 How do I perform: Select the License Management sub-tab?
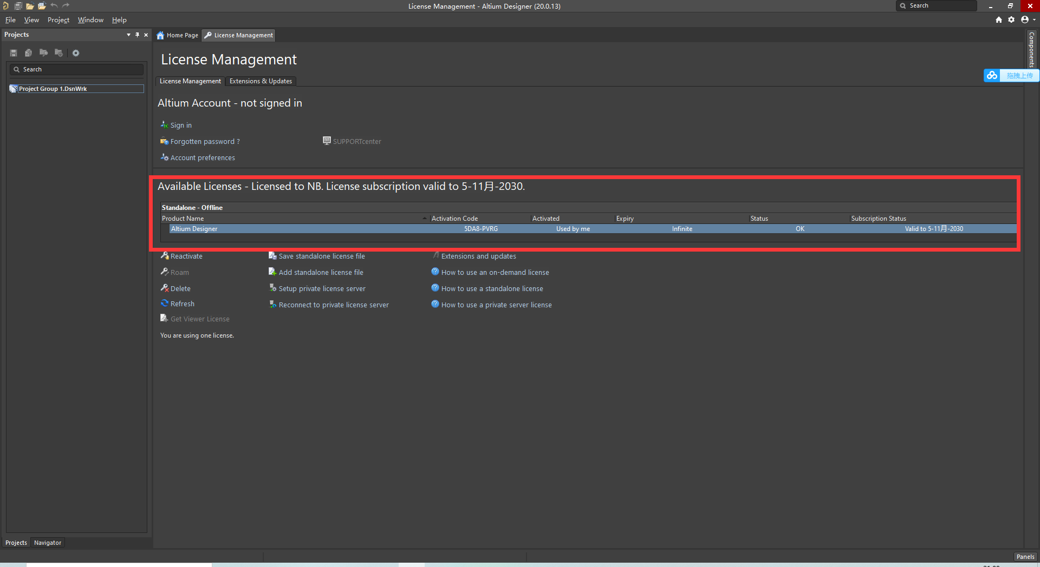pyautogui.click(x=190, y=81)
